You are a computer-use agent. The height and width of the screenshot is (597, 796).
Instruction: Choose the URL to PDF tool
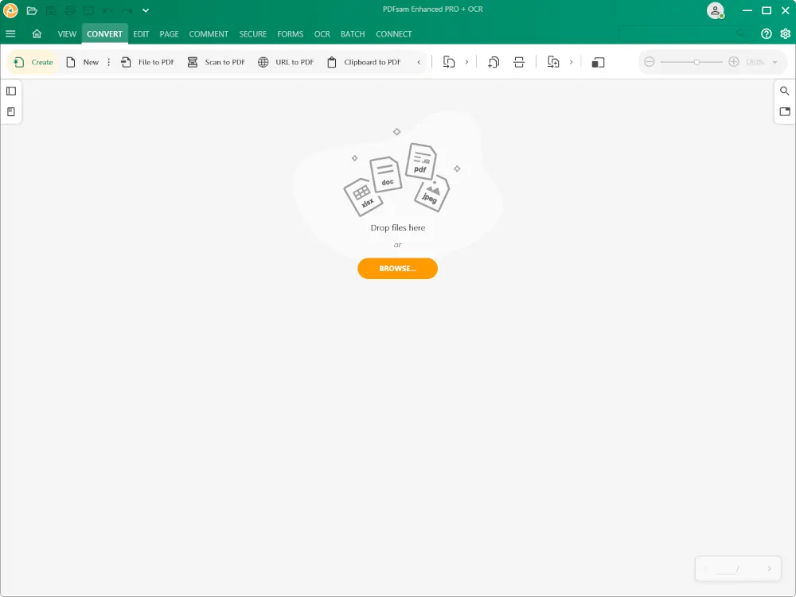(x=286, y=62)
